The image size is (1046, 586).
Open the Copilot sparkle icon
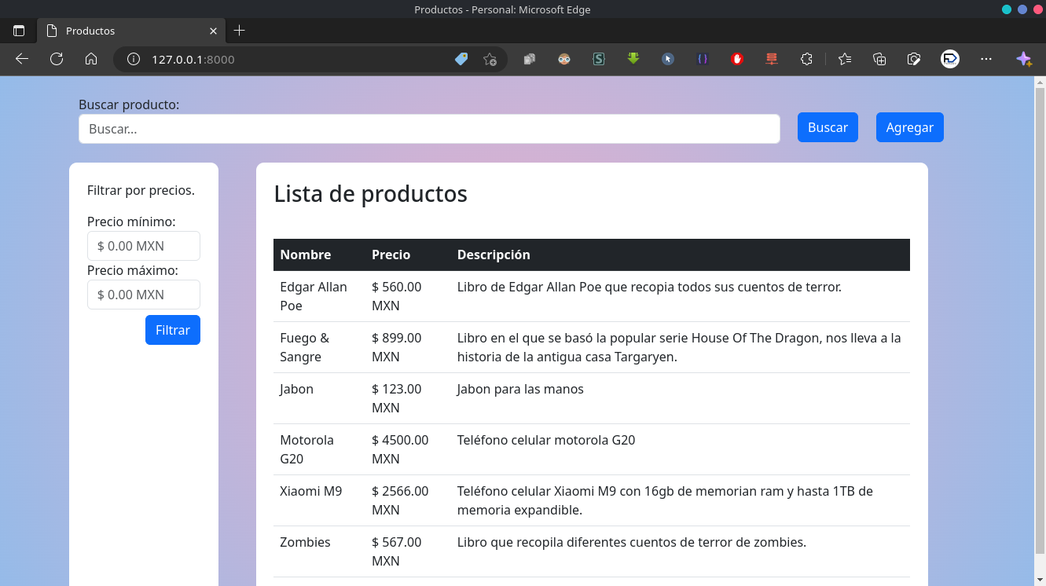1023,59
